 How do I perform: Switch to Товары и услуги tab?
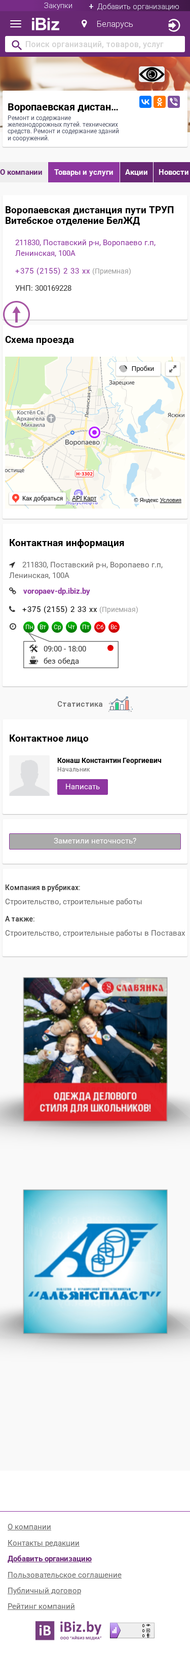(x=84, y=172)
